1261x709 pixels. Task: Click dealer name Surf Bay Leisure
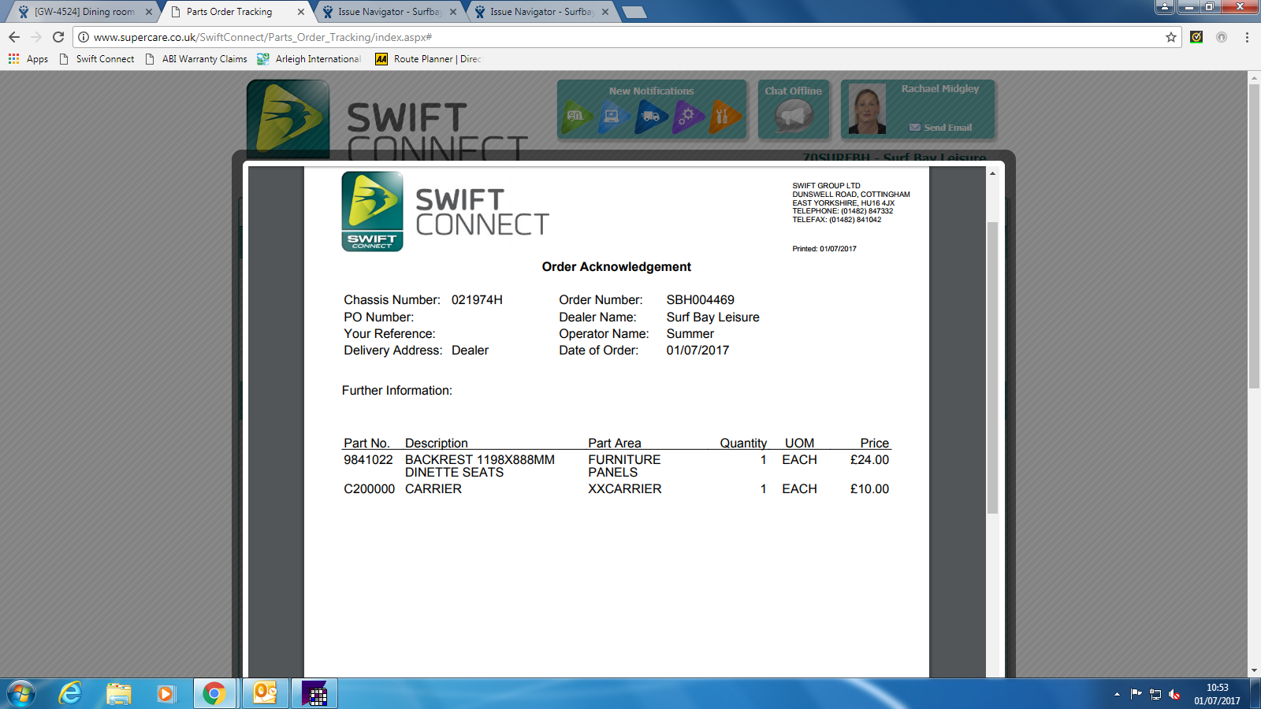[x=713, y=317]
